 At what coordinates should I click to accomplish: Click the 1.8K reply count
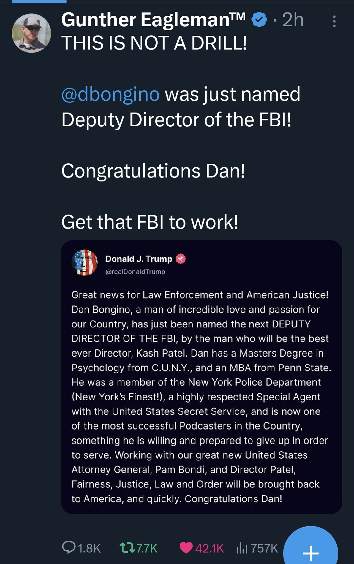point(89,548)
